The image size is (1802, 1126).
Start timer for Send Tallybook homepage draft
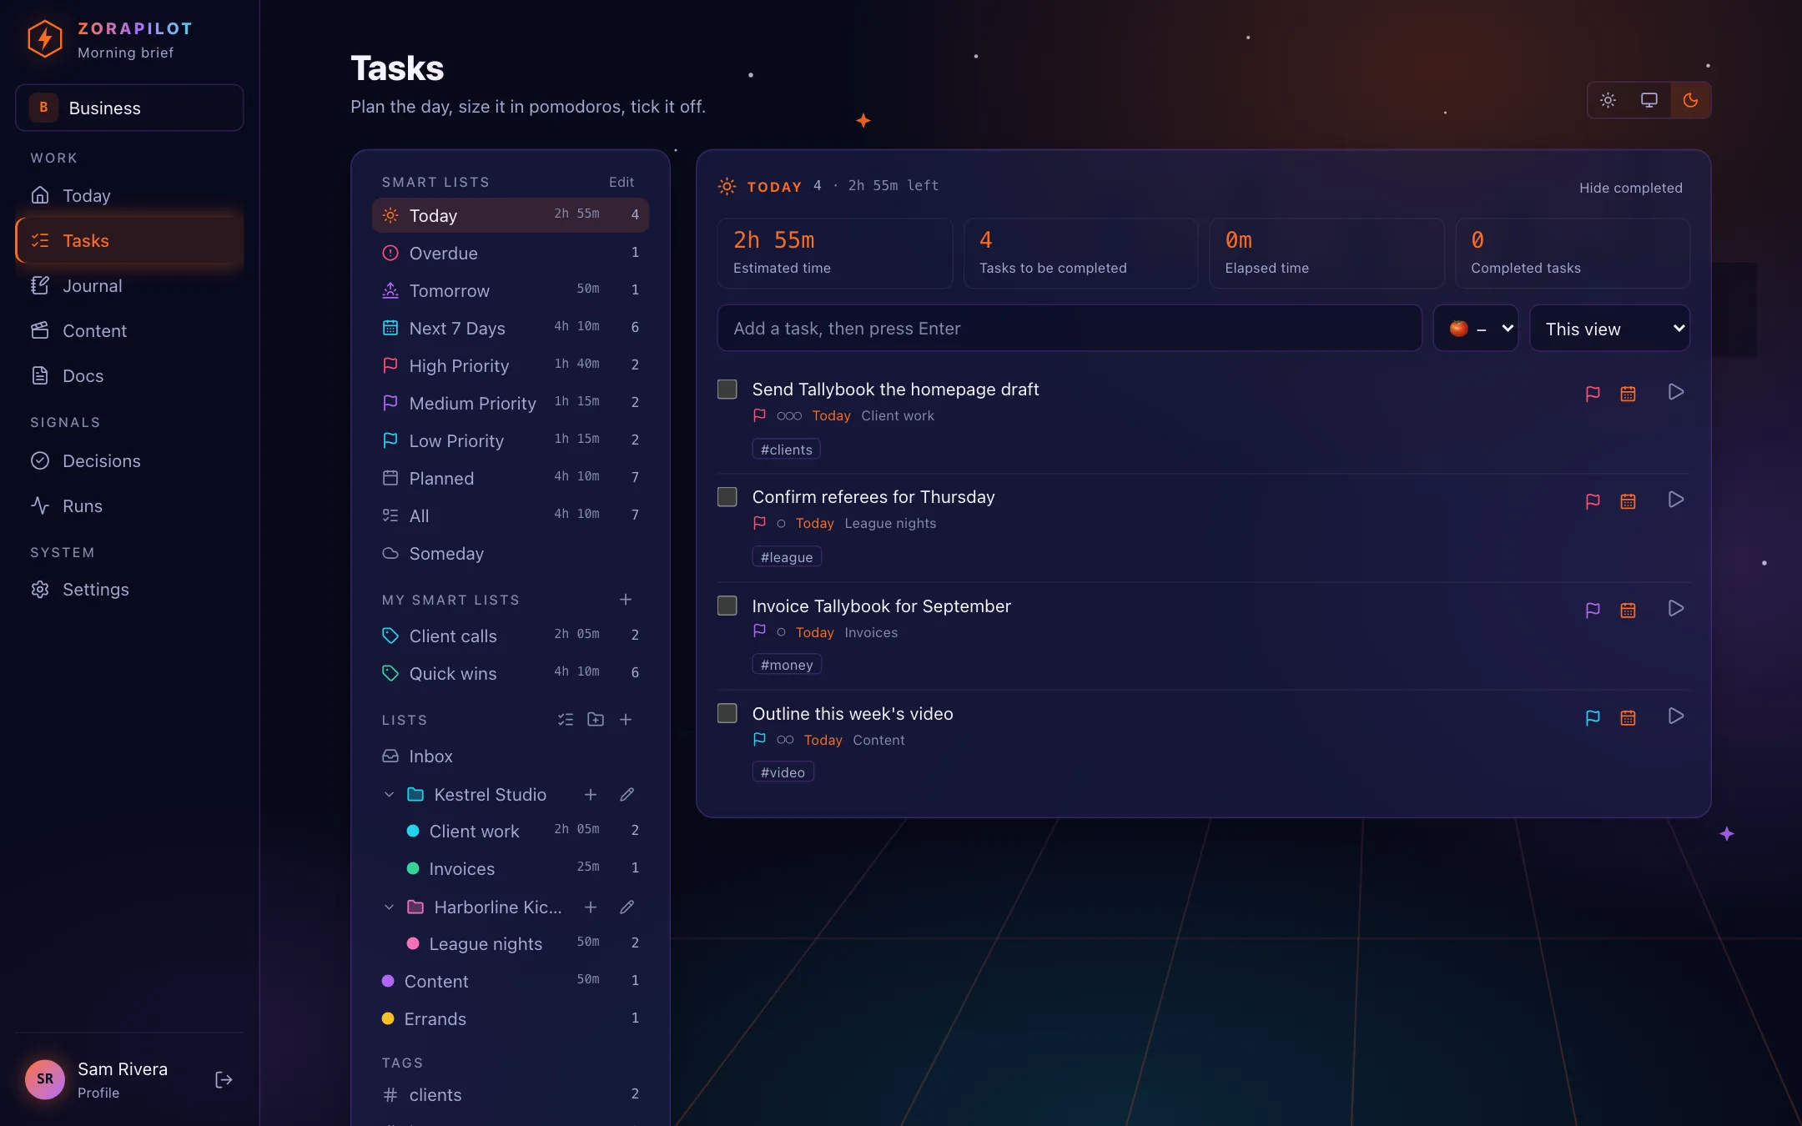1675,392
